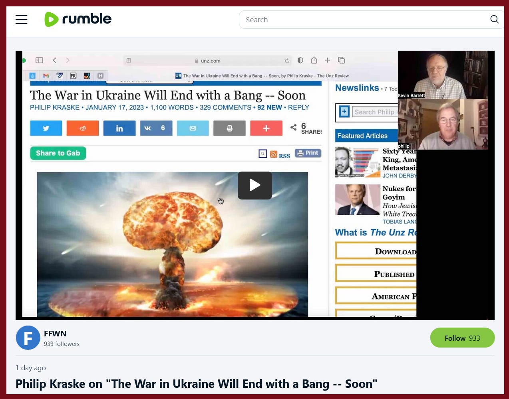The image size is (509, 399).
Task: Click the Safari new tab plus icon
Action: [x=328, y=60]
